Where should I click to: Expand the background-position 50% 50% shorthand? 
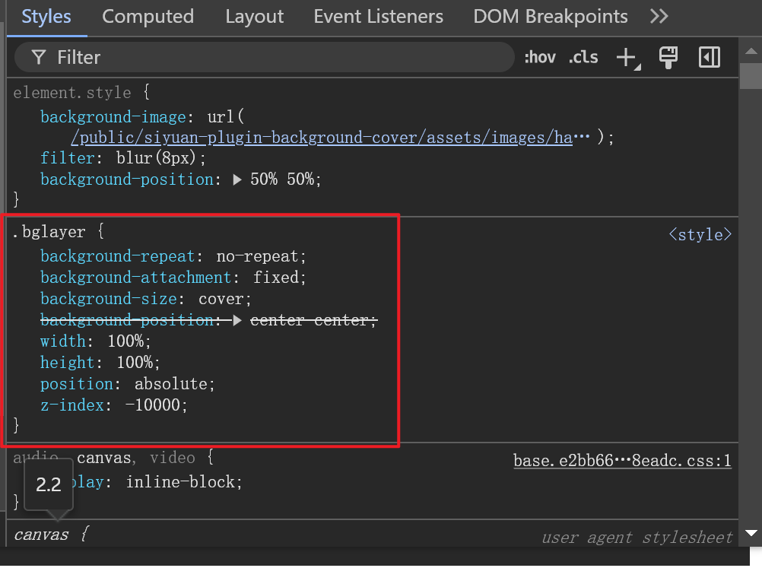(x=237, y=179)
